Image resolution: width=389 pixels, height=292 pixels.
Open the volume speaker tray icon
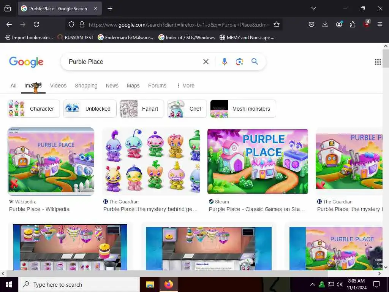click(339, 284)
